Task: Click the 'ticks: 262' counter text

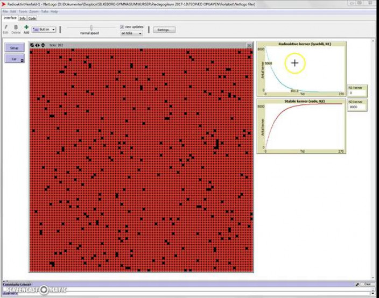Action: pos(56,45)
